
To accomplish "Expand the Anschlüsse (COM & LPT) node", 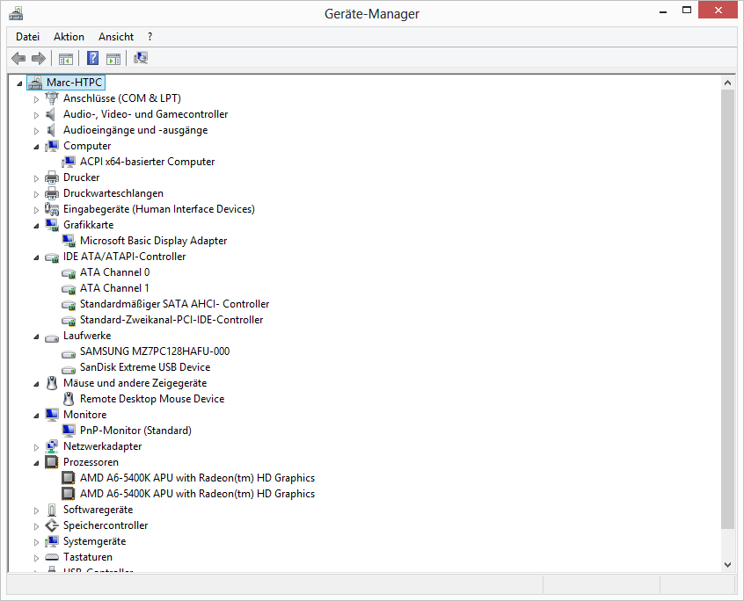I will click(x=37, y=99).
